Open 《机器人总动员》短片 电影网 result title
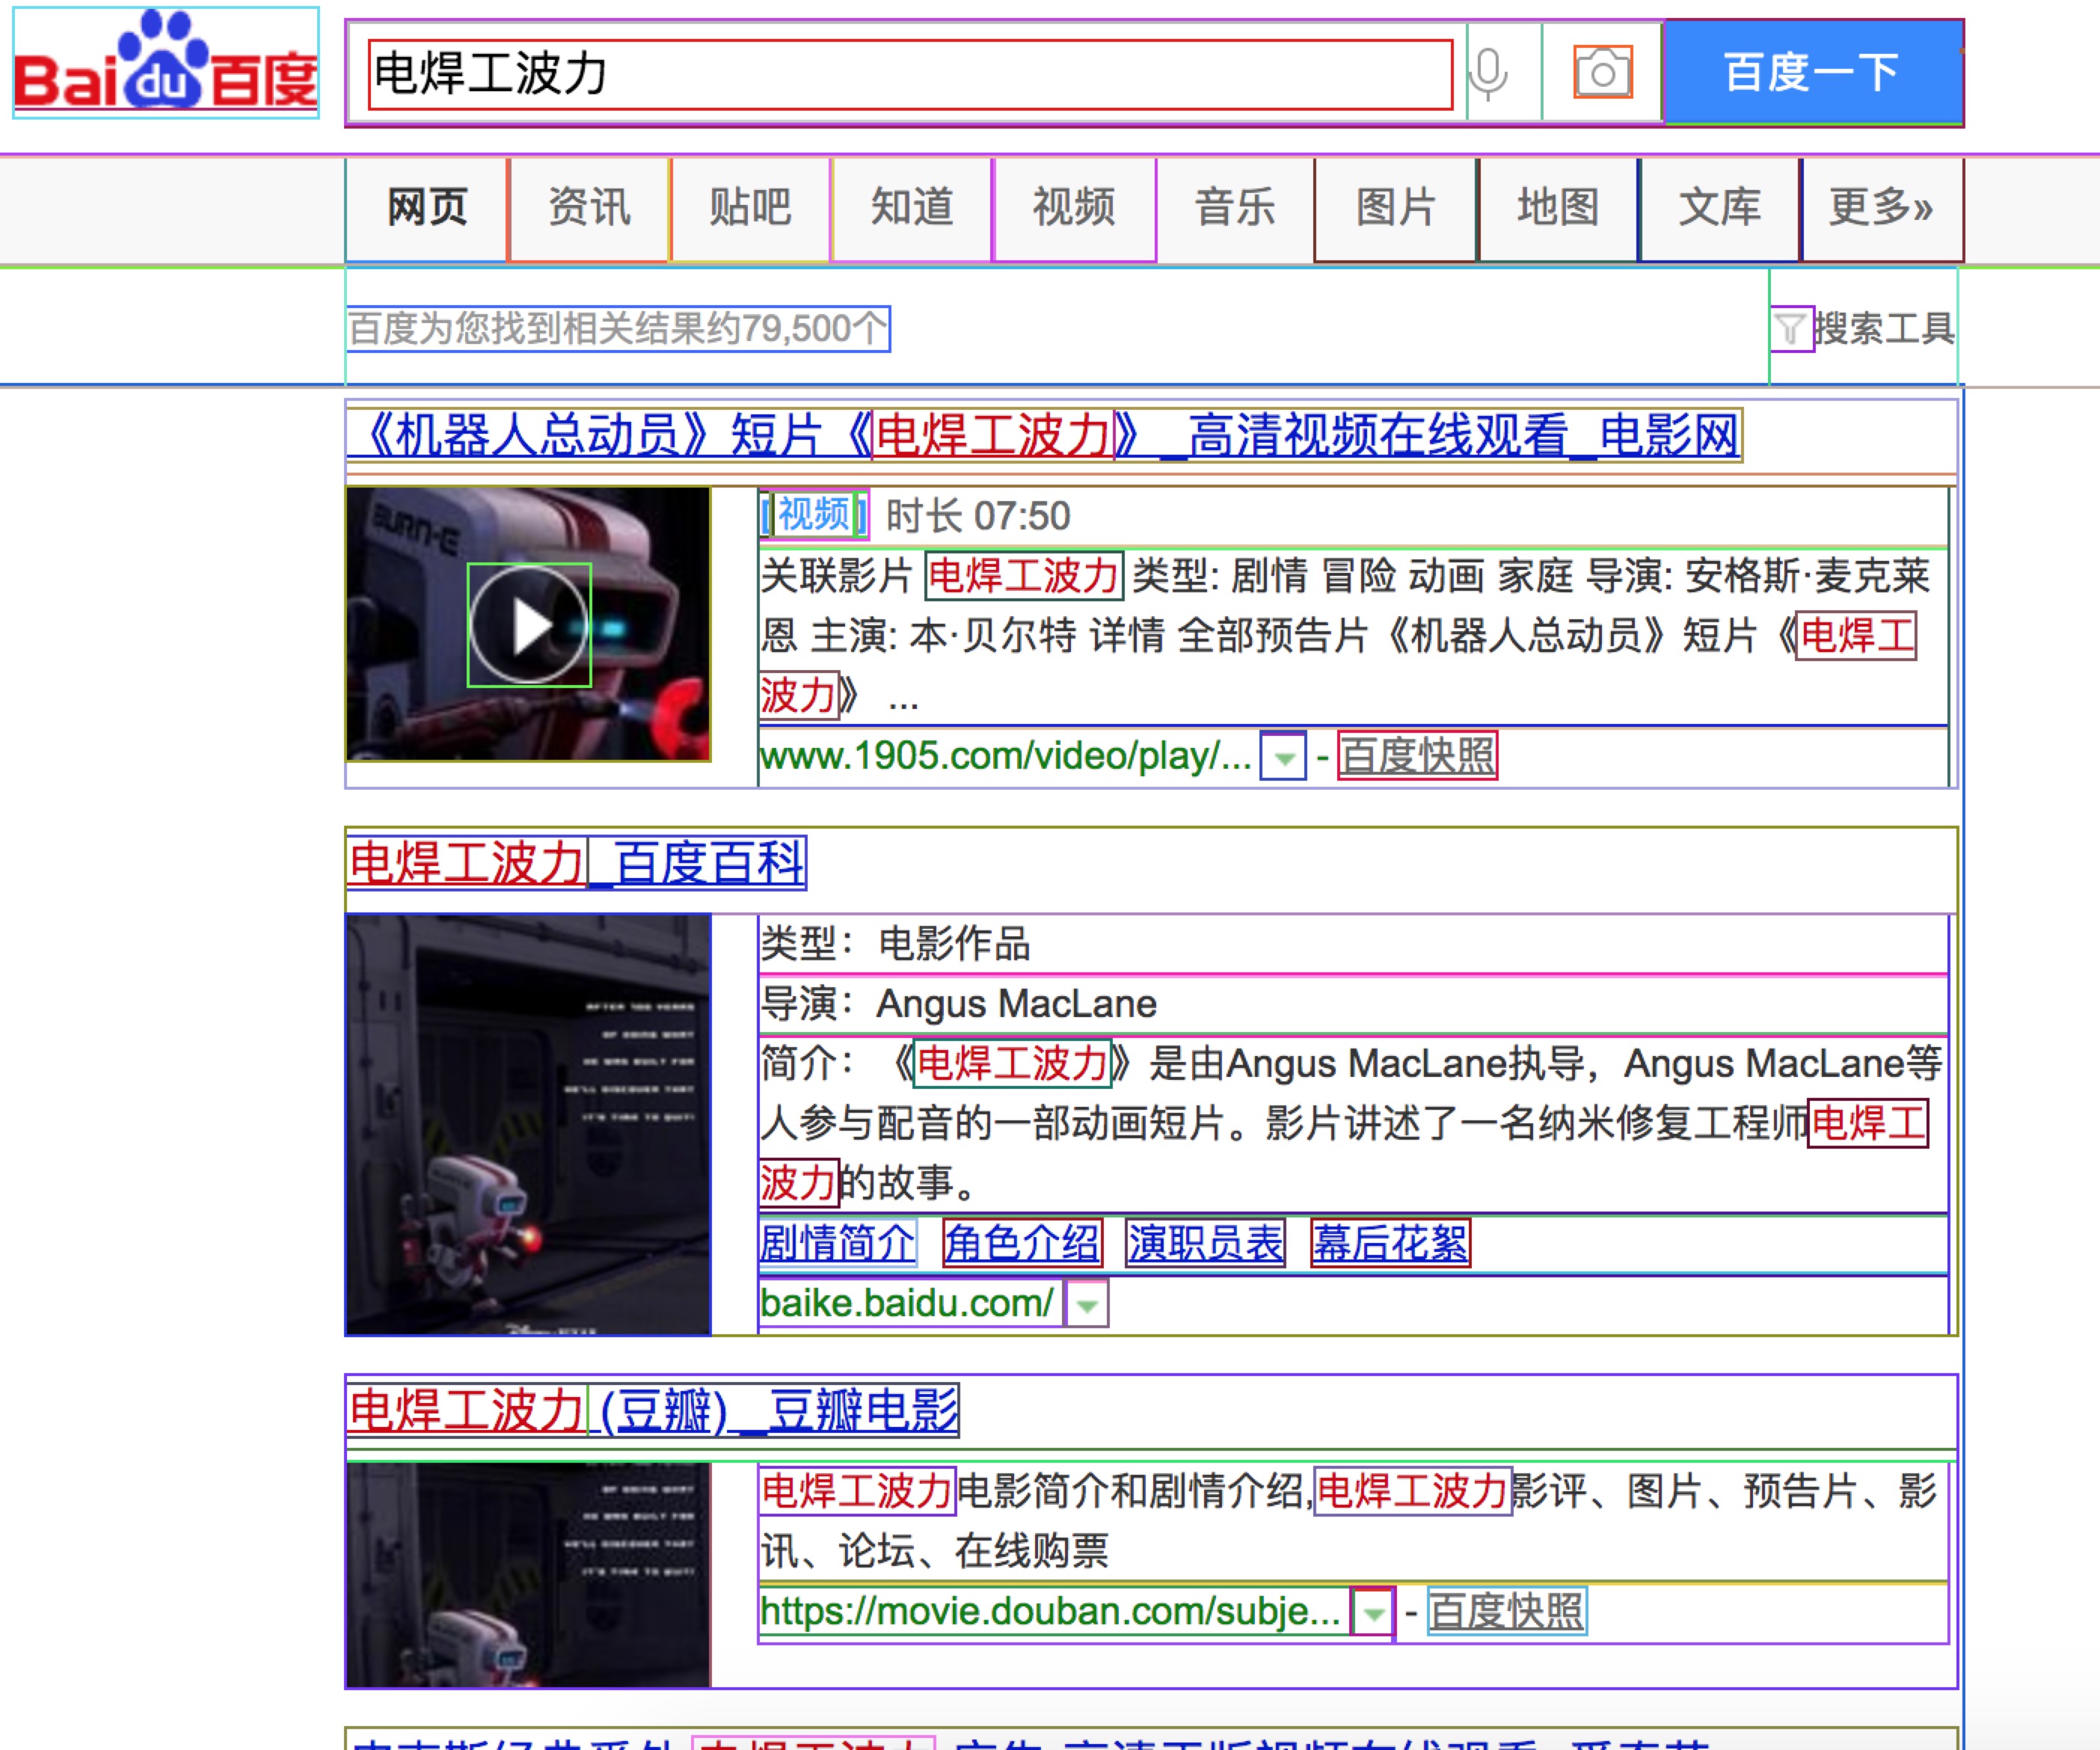 coord(1044,436)
